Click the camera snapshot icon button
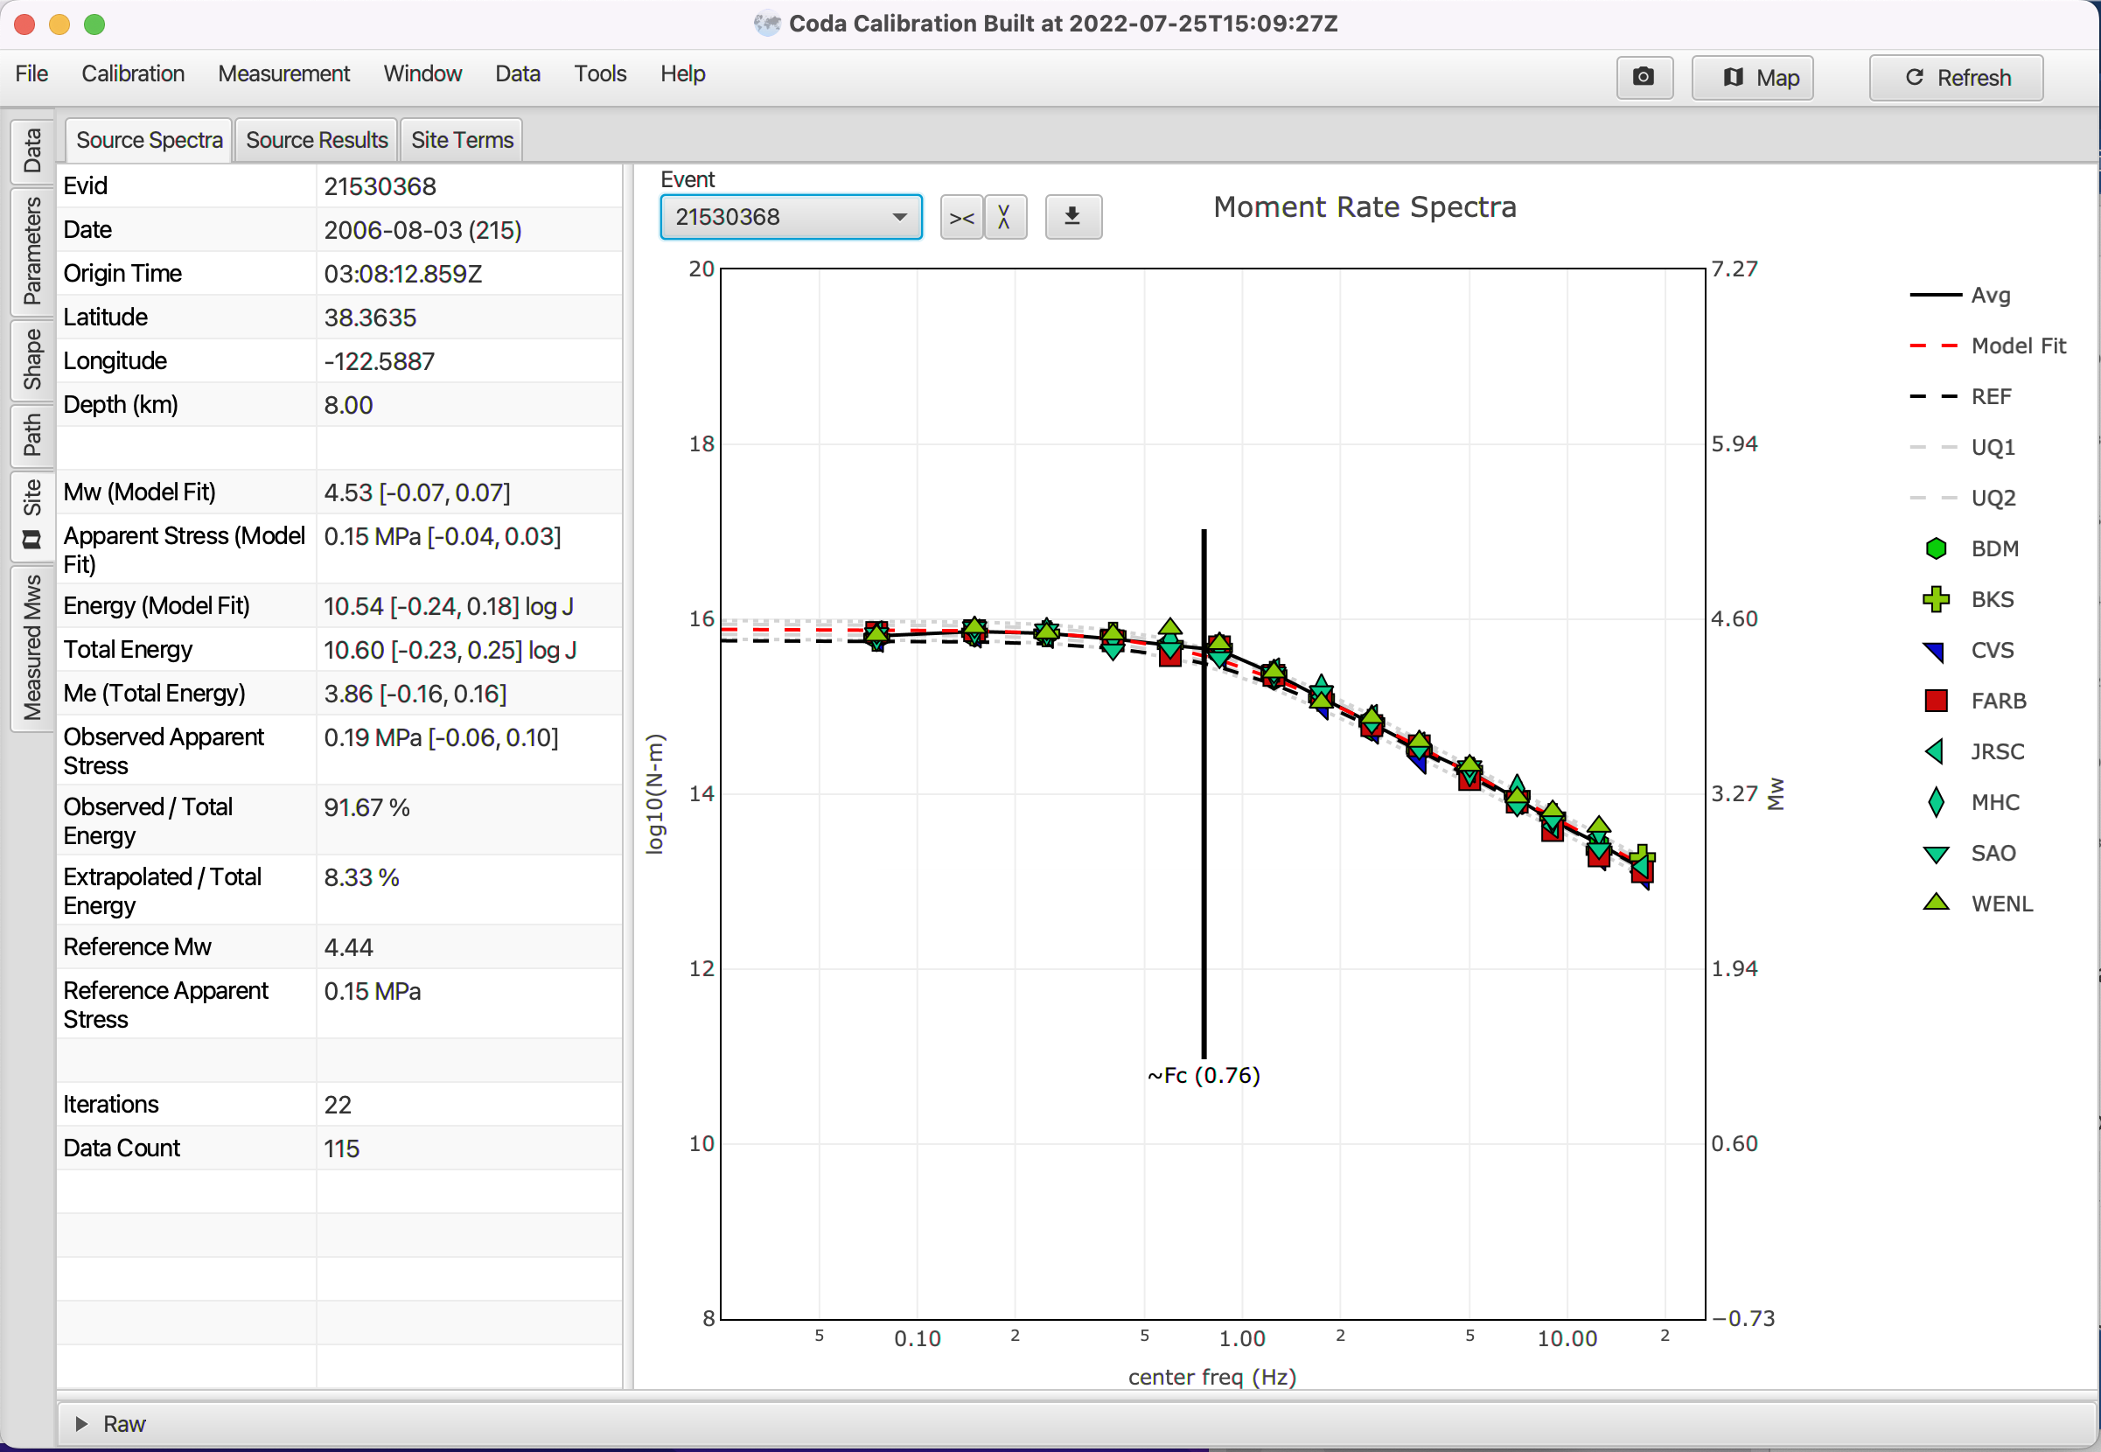This screenshot has height=1452, width=2101. (1644, 77)
